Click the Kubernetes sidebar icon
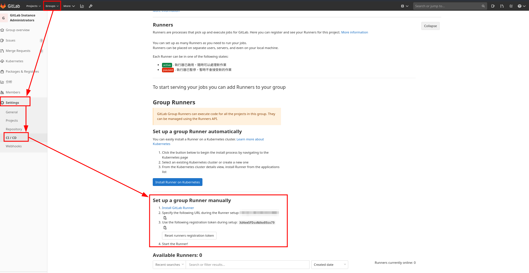The height and width of the screenshot is (273, 529). (2, 61)
